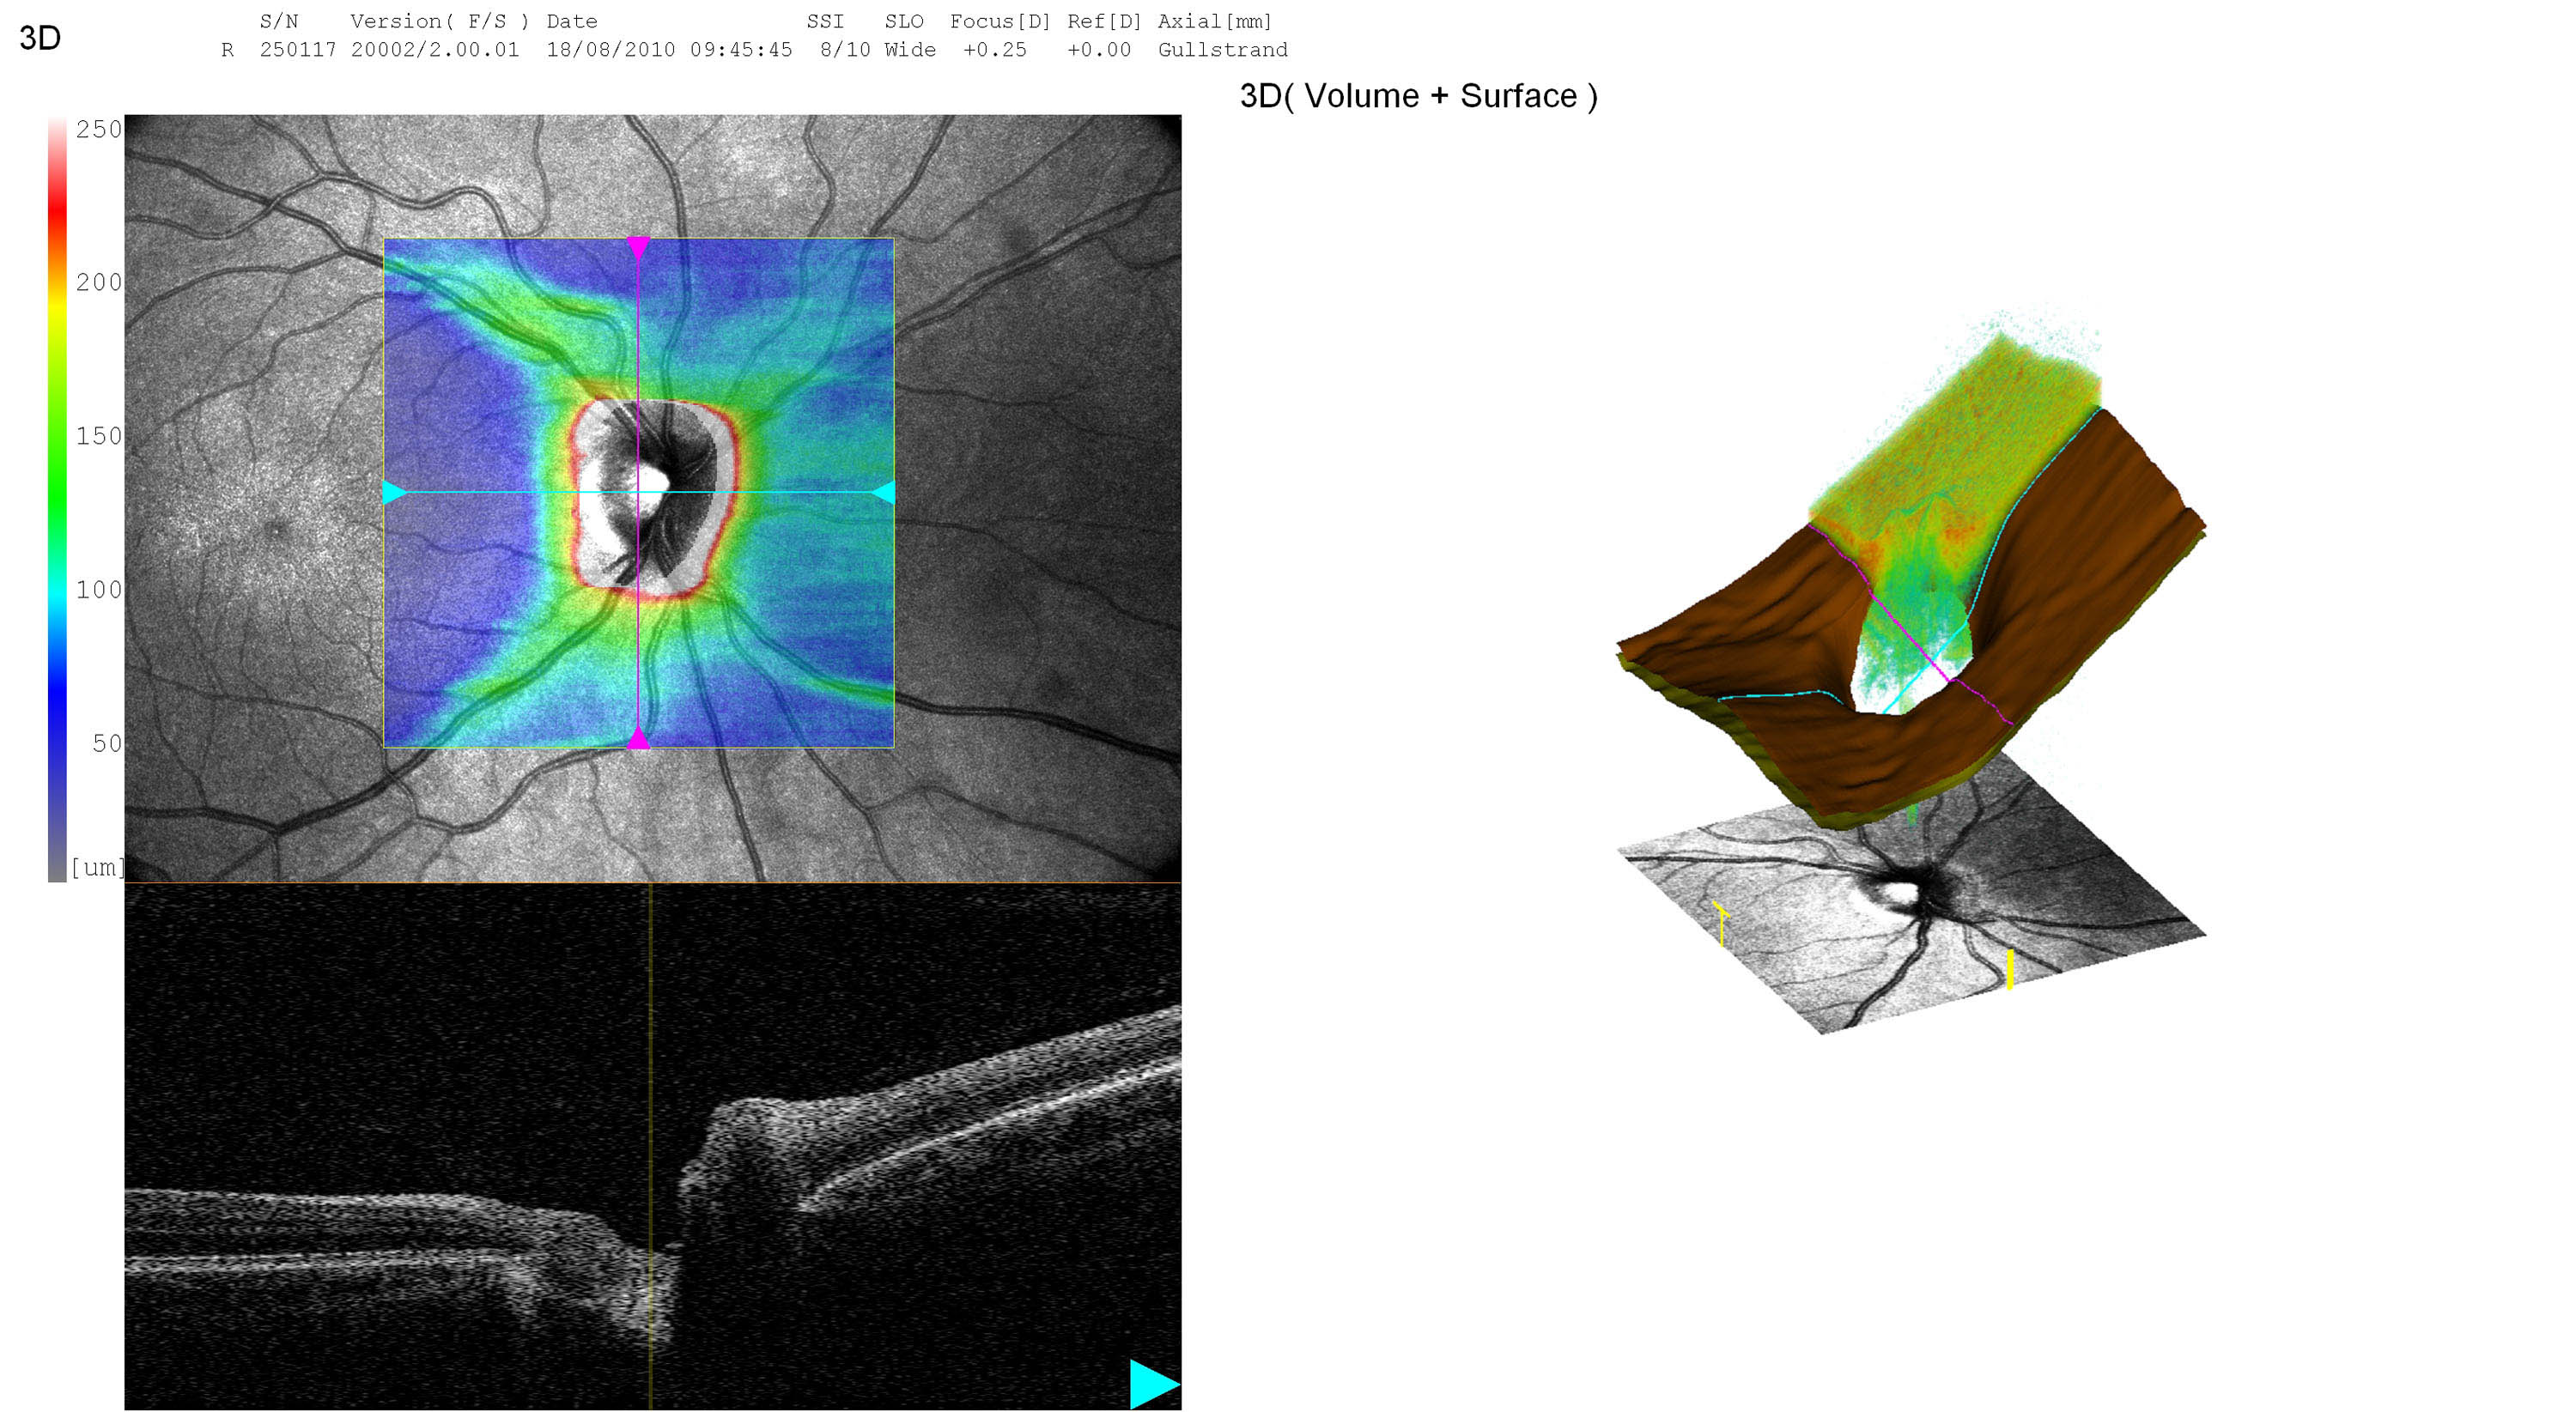Click the '250' scale label
2576x1412 pixels.
click(x=99, y=129)
